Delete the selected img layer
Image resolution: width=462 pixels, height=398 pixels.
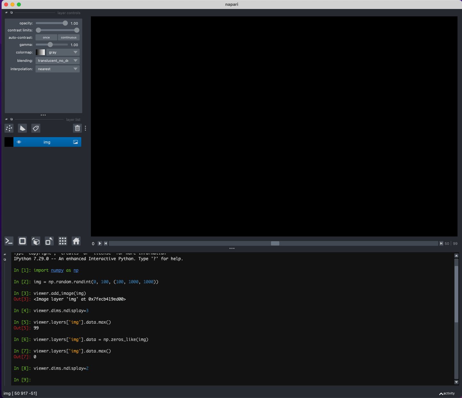click(77, 128)
